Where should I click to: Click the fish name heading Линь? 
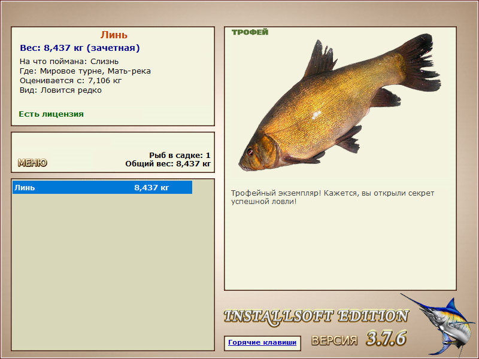[x=114, y=35]
